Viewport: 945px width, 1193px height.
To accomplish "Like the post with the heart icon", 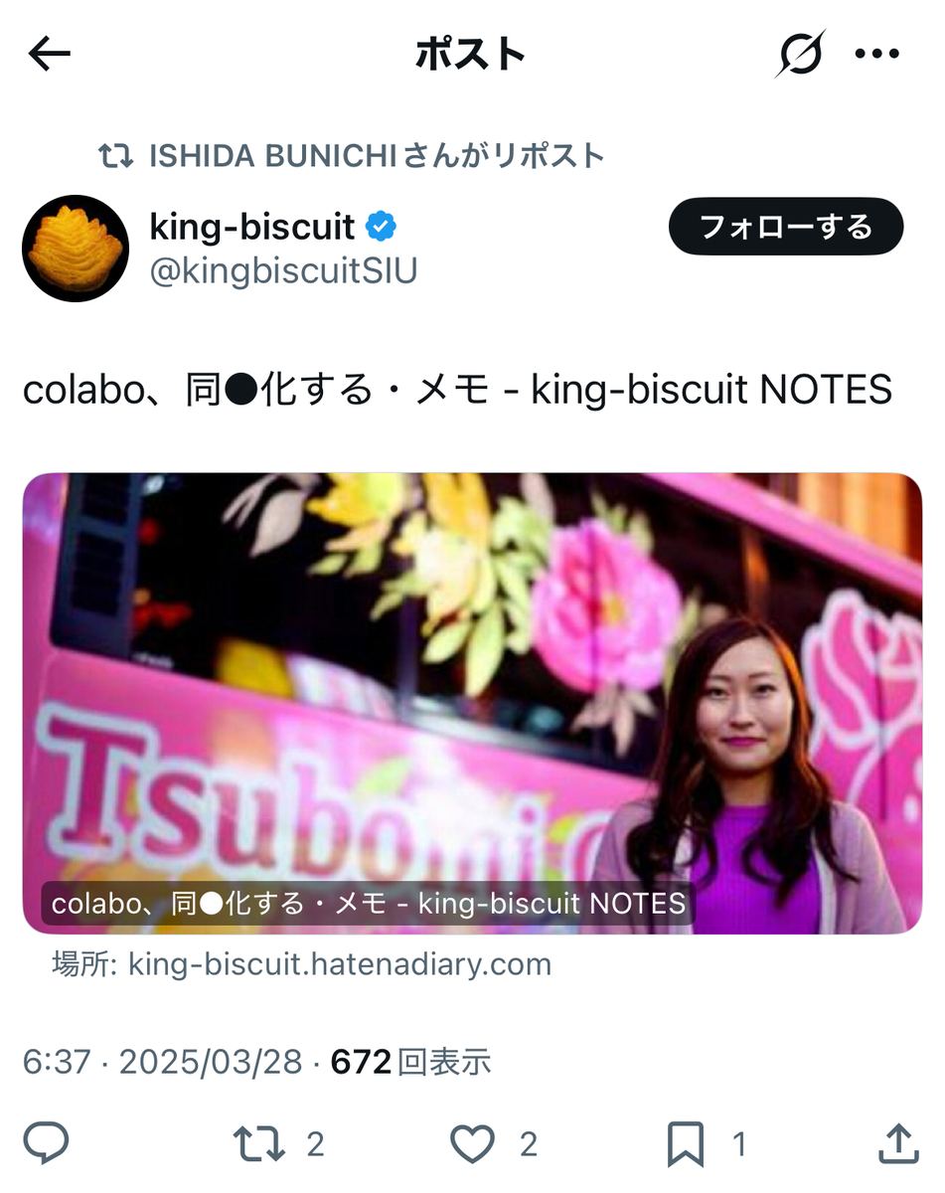I will [472, 1144].
